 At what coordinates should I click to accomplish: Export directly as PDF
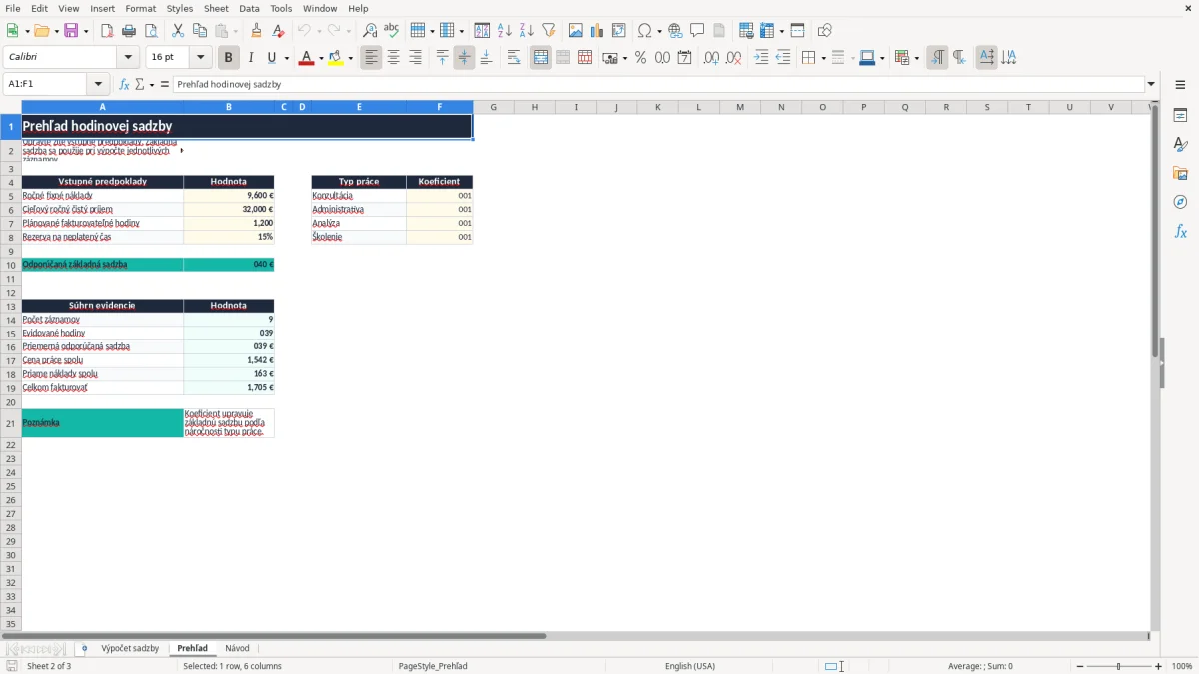pos(107,31)
